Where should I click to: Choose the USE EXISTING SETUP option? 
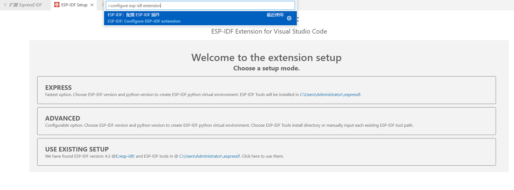266,152
